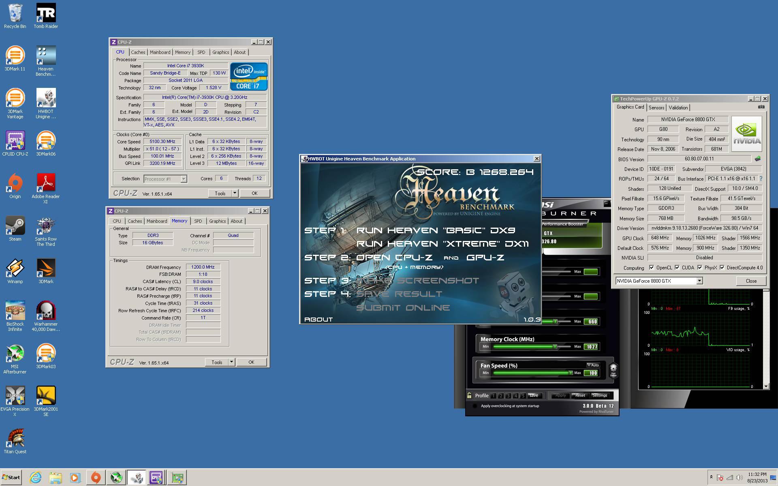The image size is (778, 486).
Task: Open MSI Afterburner desktop shortcut
Action: pos(15,359)
